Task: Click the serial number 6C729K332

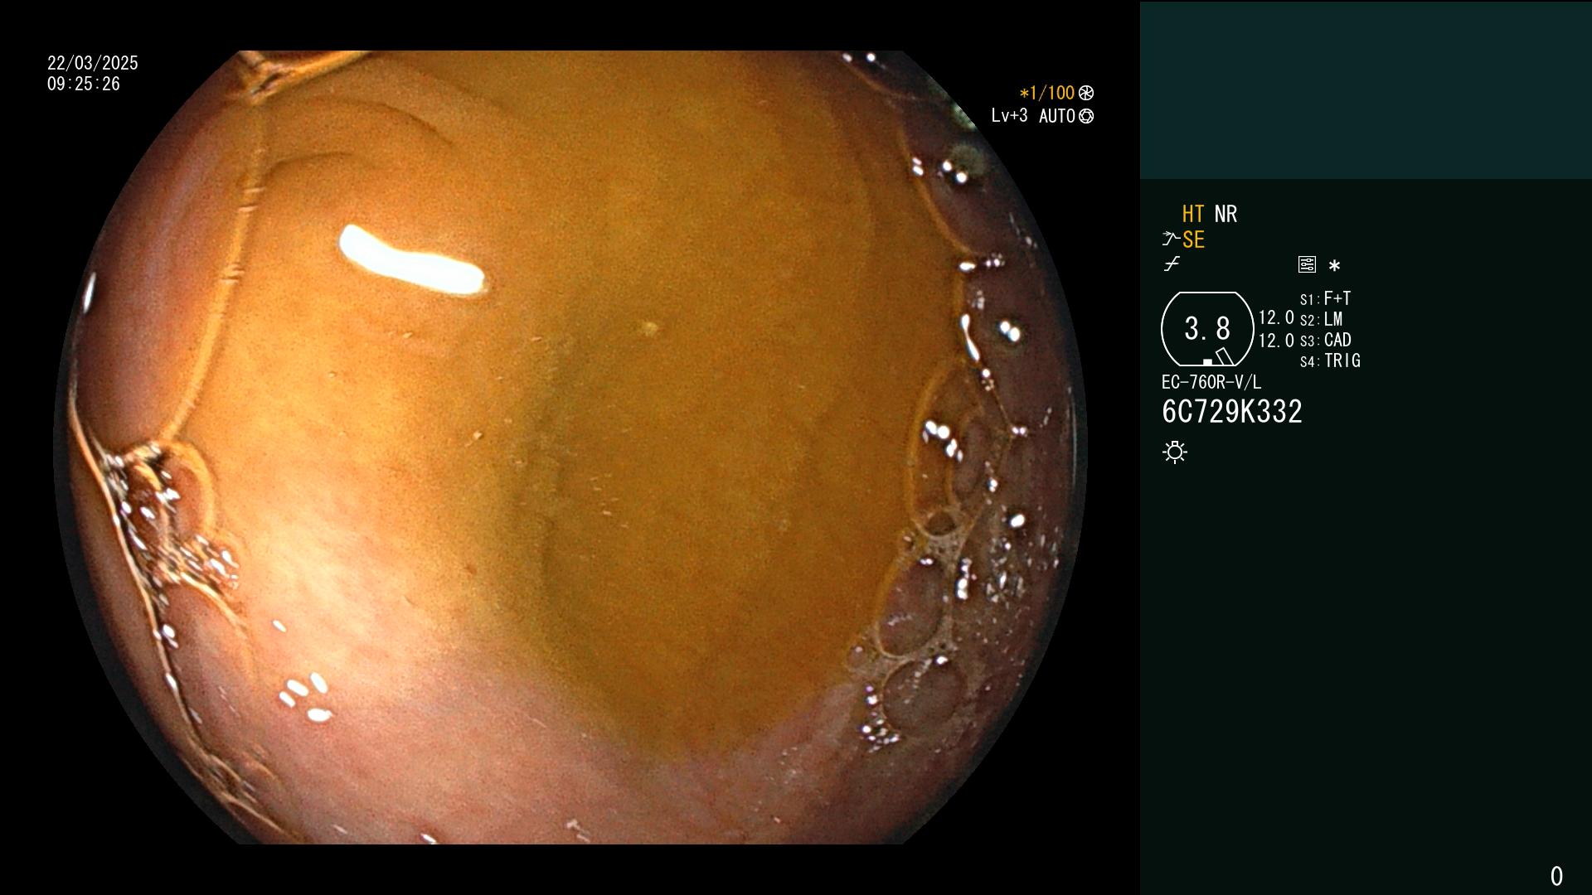Action: coord(1232,411)
